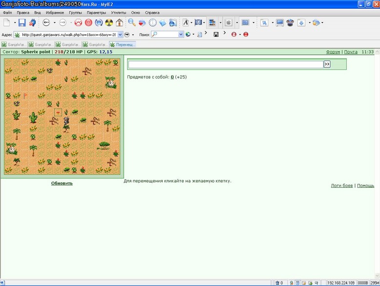Image resolution: width=380 pixels, height=286 pixels.
Task: Click the blue diamond toolbar icon
Action: (163, 22)
